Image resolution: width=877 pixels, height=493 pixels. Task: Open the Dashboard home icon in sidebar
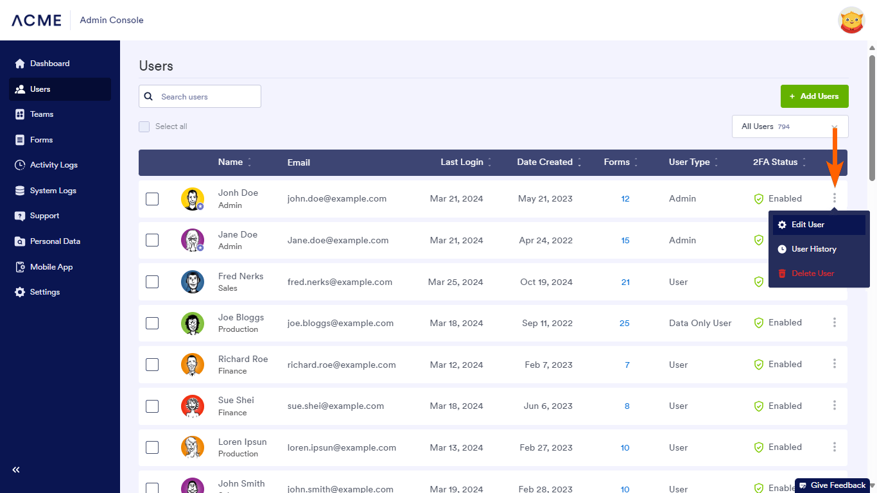19,64
